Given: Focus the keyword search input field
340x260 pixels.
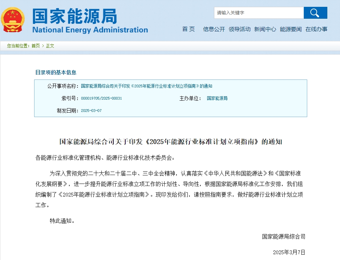Looking at the screenshot, I should 259,13.
